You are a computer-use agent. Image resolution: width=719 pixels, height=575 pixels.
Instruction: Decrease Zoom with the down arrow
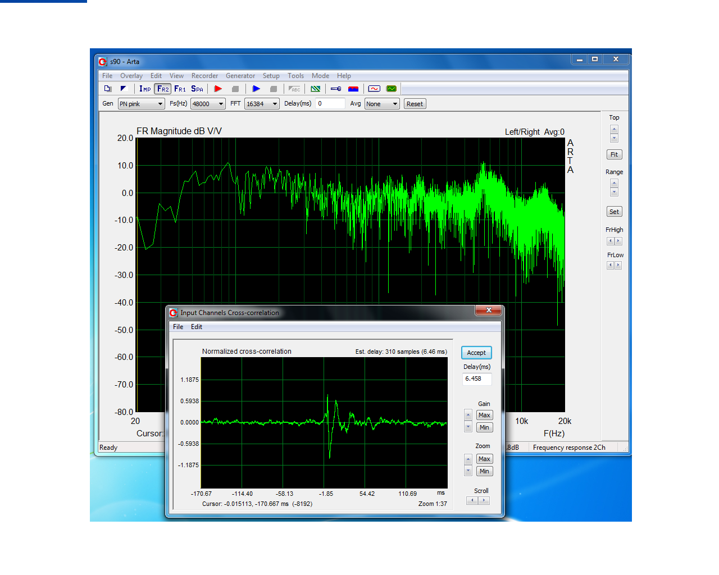(468, 471)
